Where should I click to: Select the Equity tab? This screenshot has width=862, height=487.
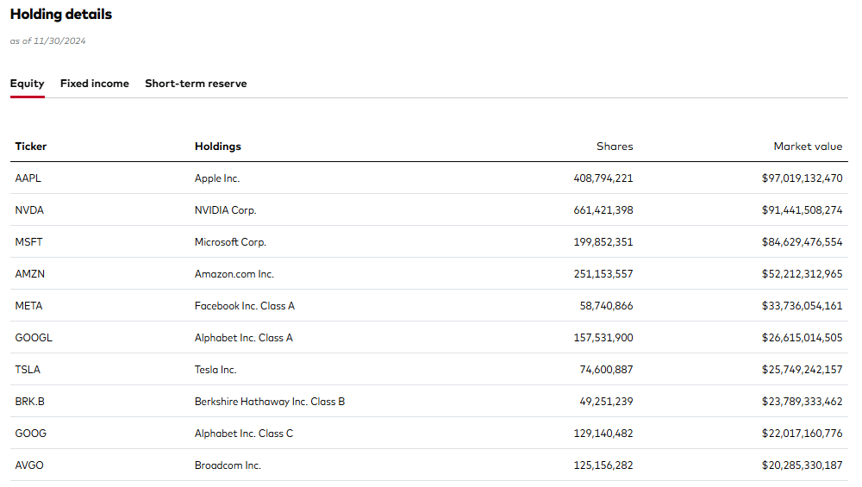(27, 84)
